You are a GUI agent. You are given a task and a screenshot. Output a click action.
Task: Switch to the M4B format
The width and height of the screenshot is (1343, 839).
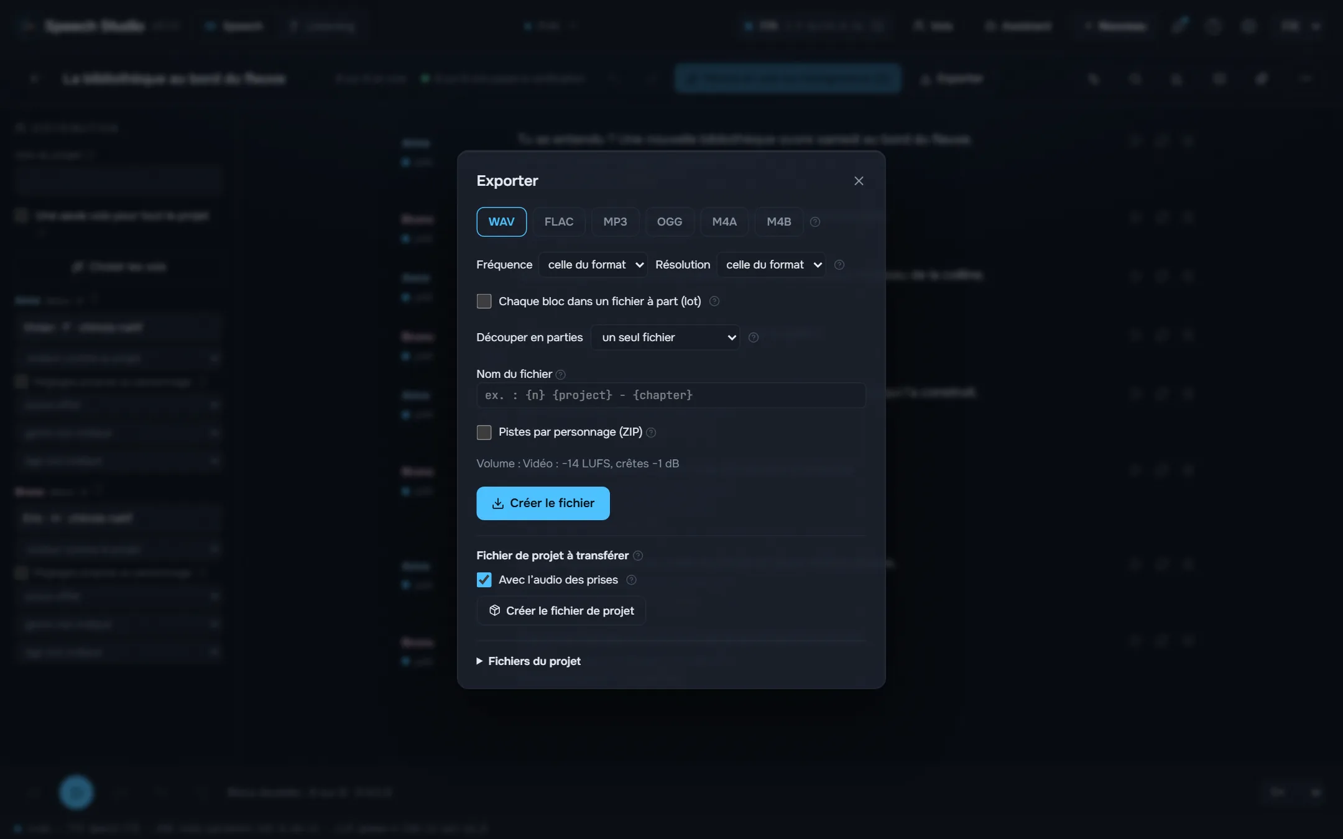(778, 222)
